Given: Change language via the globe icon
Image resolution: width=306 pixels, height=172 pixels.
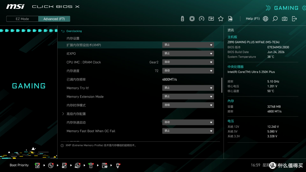Looking at the screenshot, I should coord(265,19).
